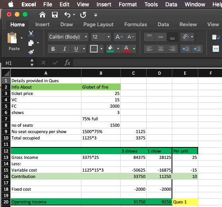Select column B header
The width and height of the screenshot is (222, 207).
[x=101, y=73]
